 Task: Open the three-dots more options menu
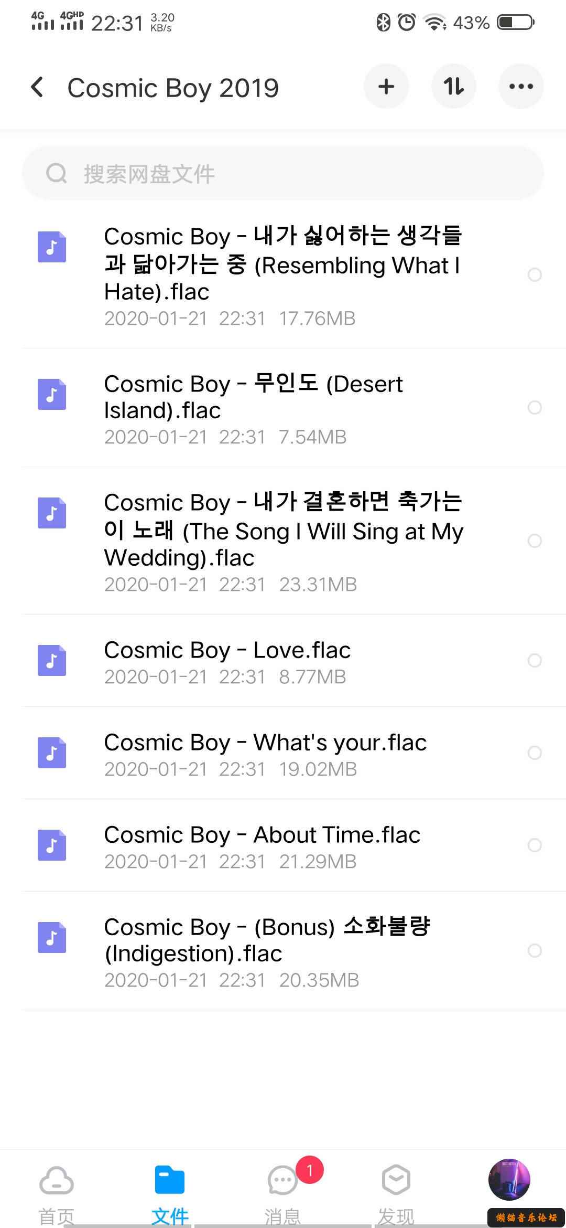click(521, 87)
